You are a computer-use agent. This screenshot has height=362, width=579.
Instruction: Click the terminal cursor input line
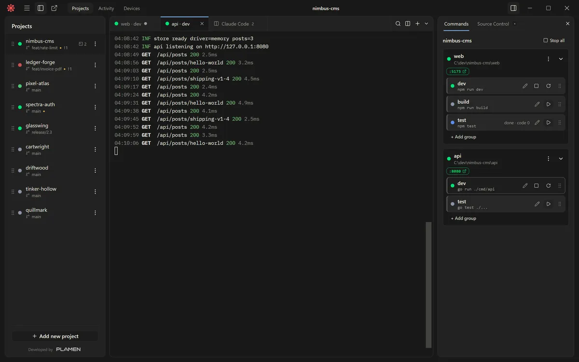click(x=116, y=151)
